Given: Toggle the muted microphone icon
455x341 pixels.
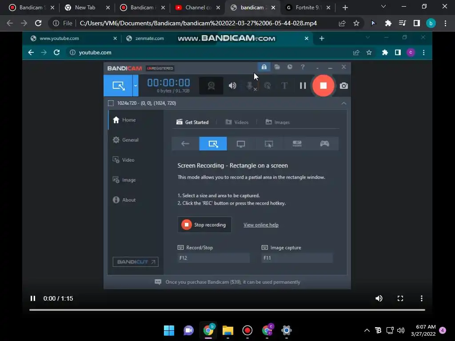Looking at the screenshot, I should pyautogui.click(x=251, y=86).
